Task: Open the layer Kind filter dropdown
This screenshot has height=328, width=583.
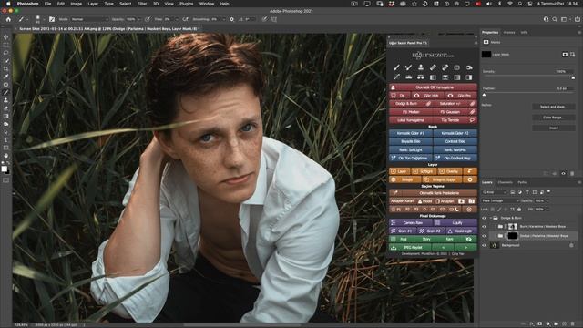Action: pyautogui.click(x=495, y=192)
